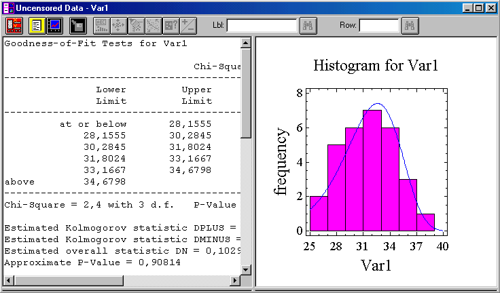Close the Uncensored Data - Var1 window
Viewport: 500px width, 293px height.
pos(490,8)
